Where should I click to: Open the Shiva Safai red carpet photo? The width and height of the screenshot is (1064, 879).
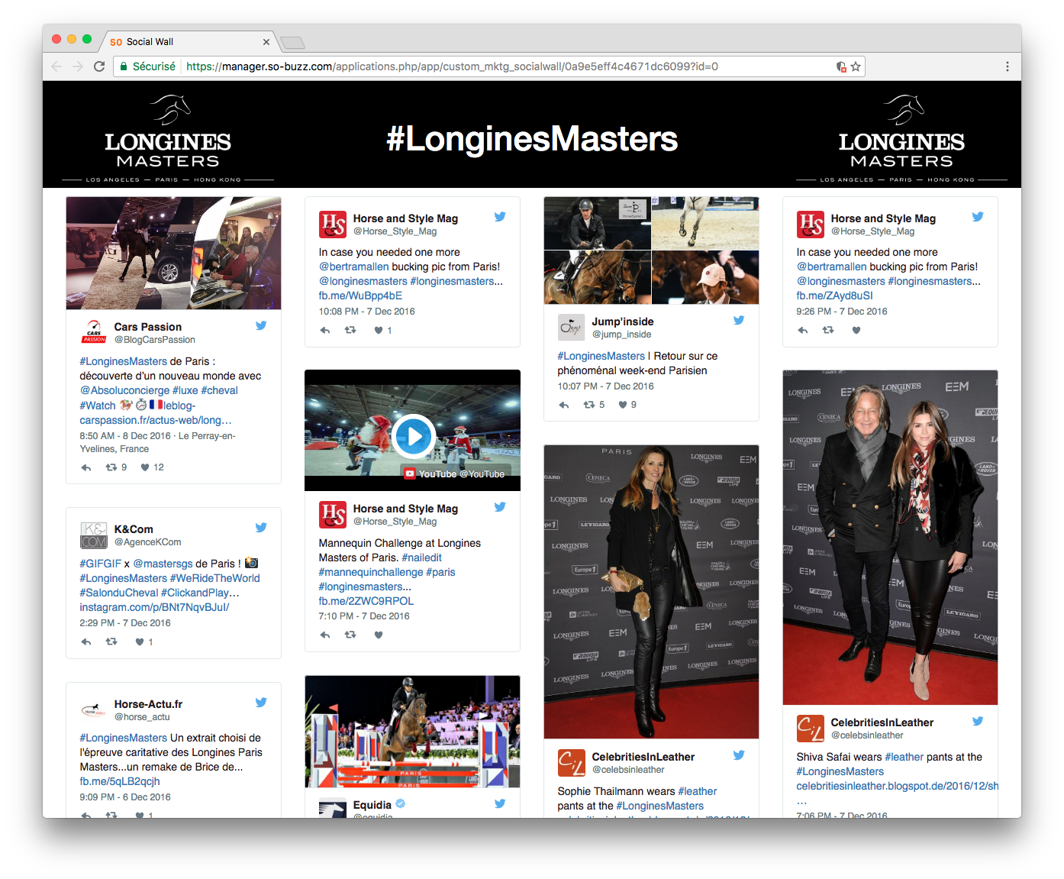pos(890,538)
